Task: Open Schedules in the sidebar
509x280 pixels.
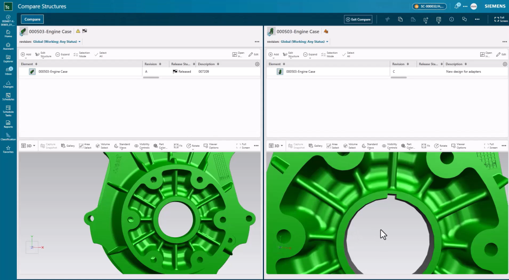Action: point(8,97)
